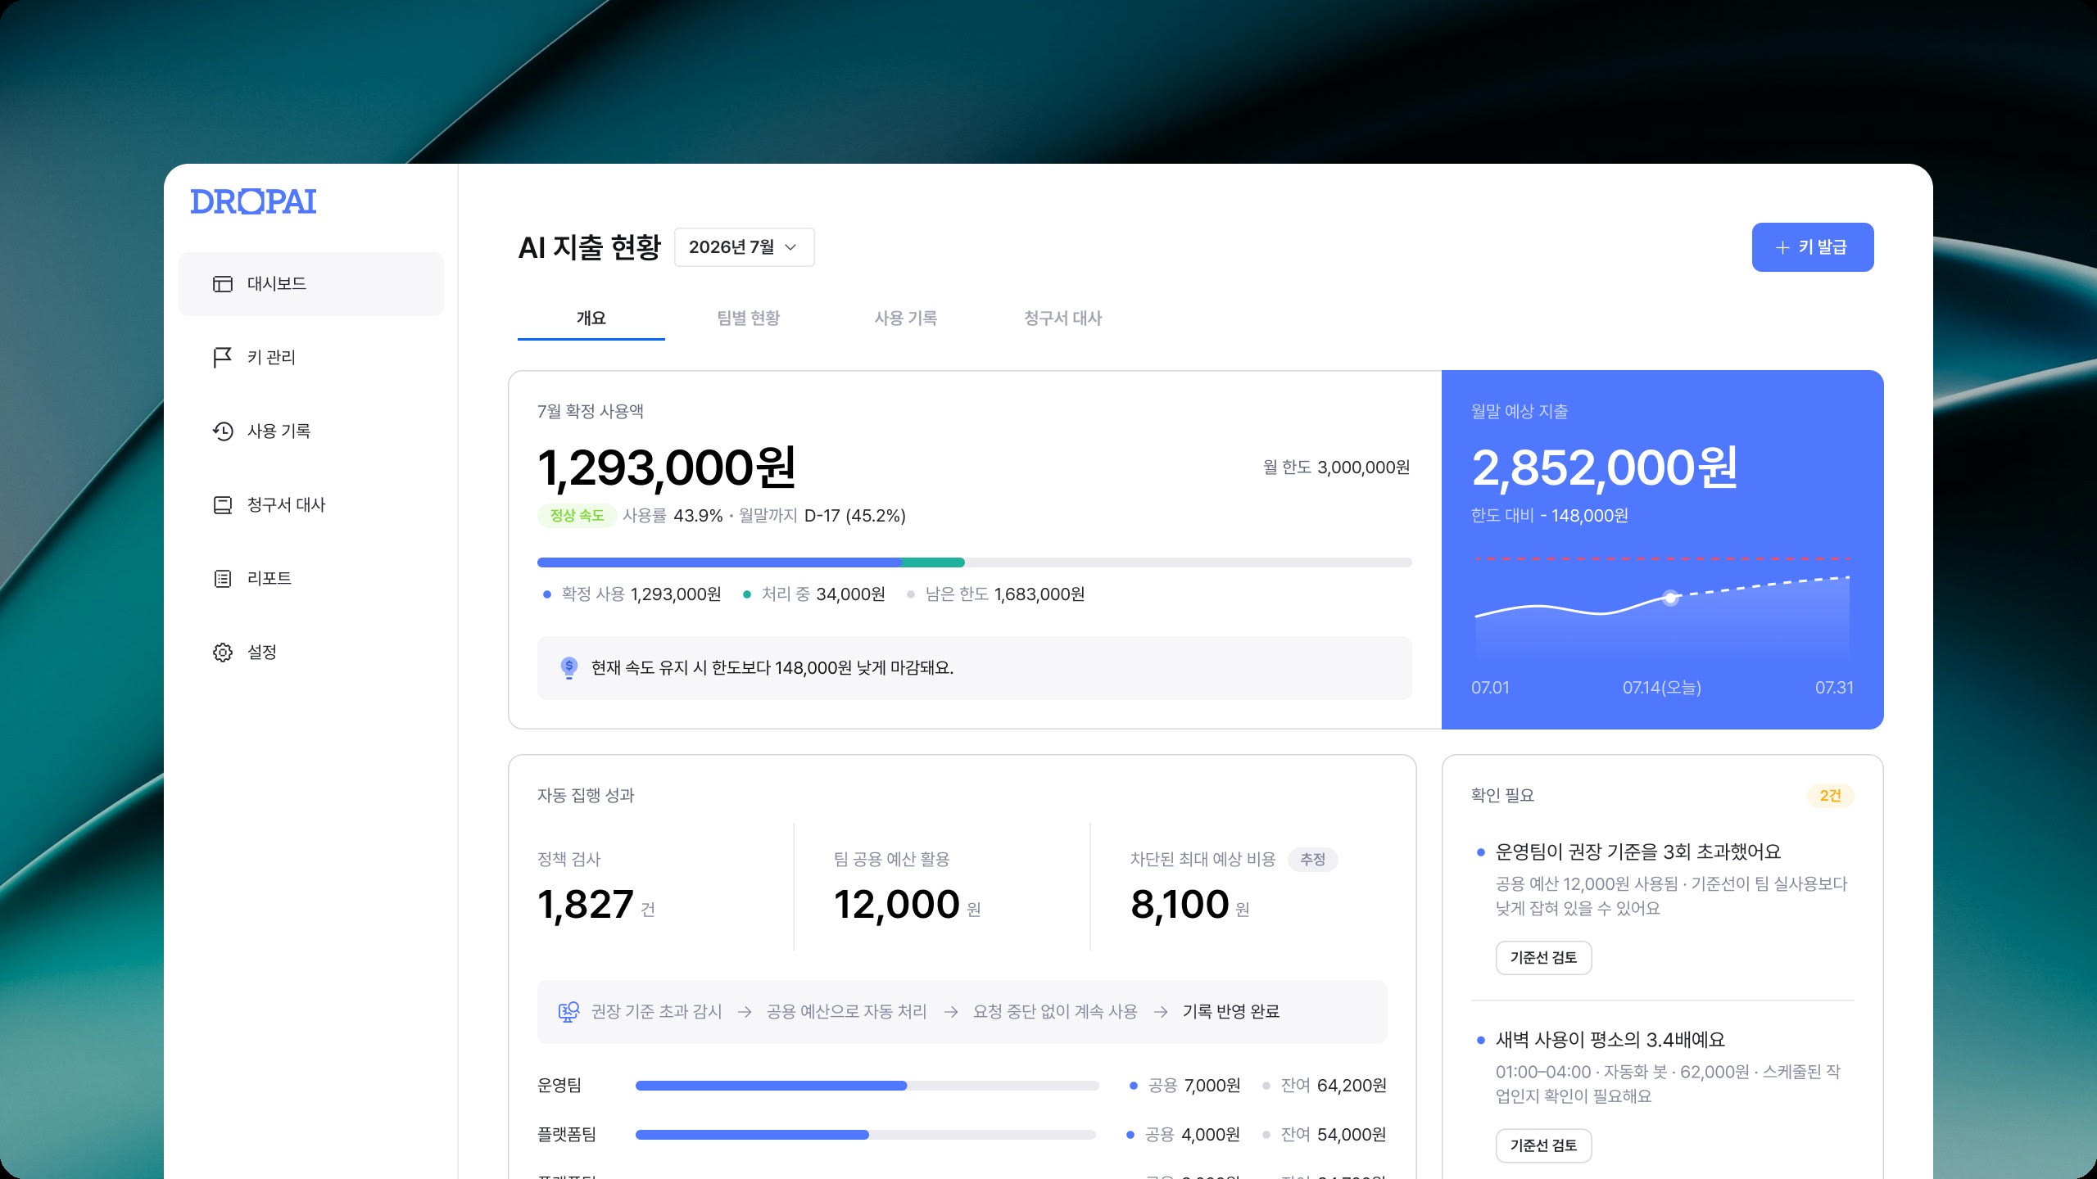The image size is (2097, 1179).
Task: Switch to the 사용 기록 tab
Action: [x=906, y=318]
